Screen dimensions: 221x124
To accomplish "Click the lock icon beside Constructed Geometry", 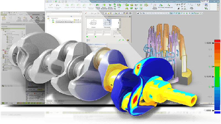I will tap(24, 35).
